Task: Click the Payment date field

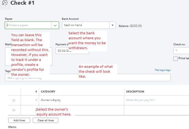Action: click(x=72, y=51)
